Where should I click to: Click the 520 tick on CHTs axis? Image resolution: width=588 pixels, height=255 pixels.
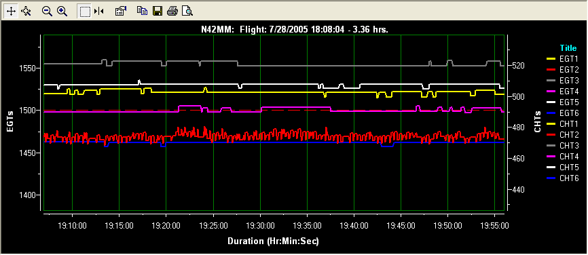point(517,66)
